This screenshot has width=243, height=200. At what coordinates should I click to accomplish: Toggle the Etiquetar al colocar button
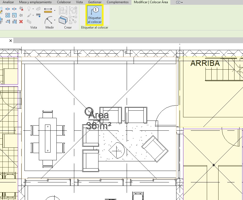(x=94, y=15)
